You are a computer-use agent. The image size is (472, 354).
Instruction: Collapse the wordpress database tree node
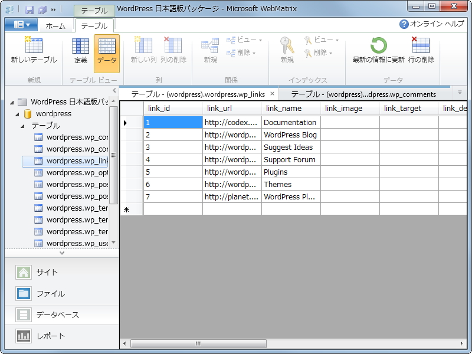pos(17,113)
